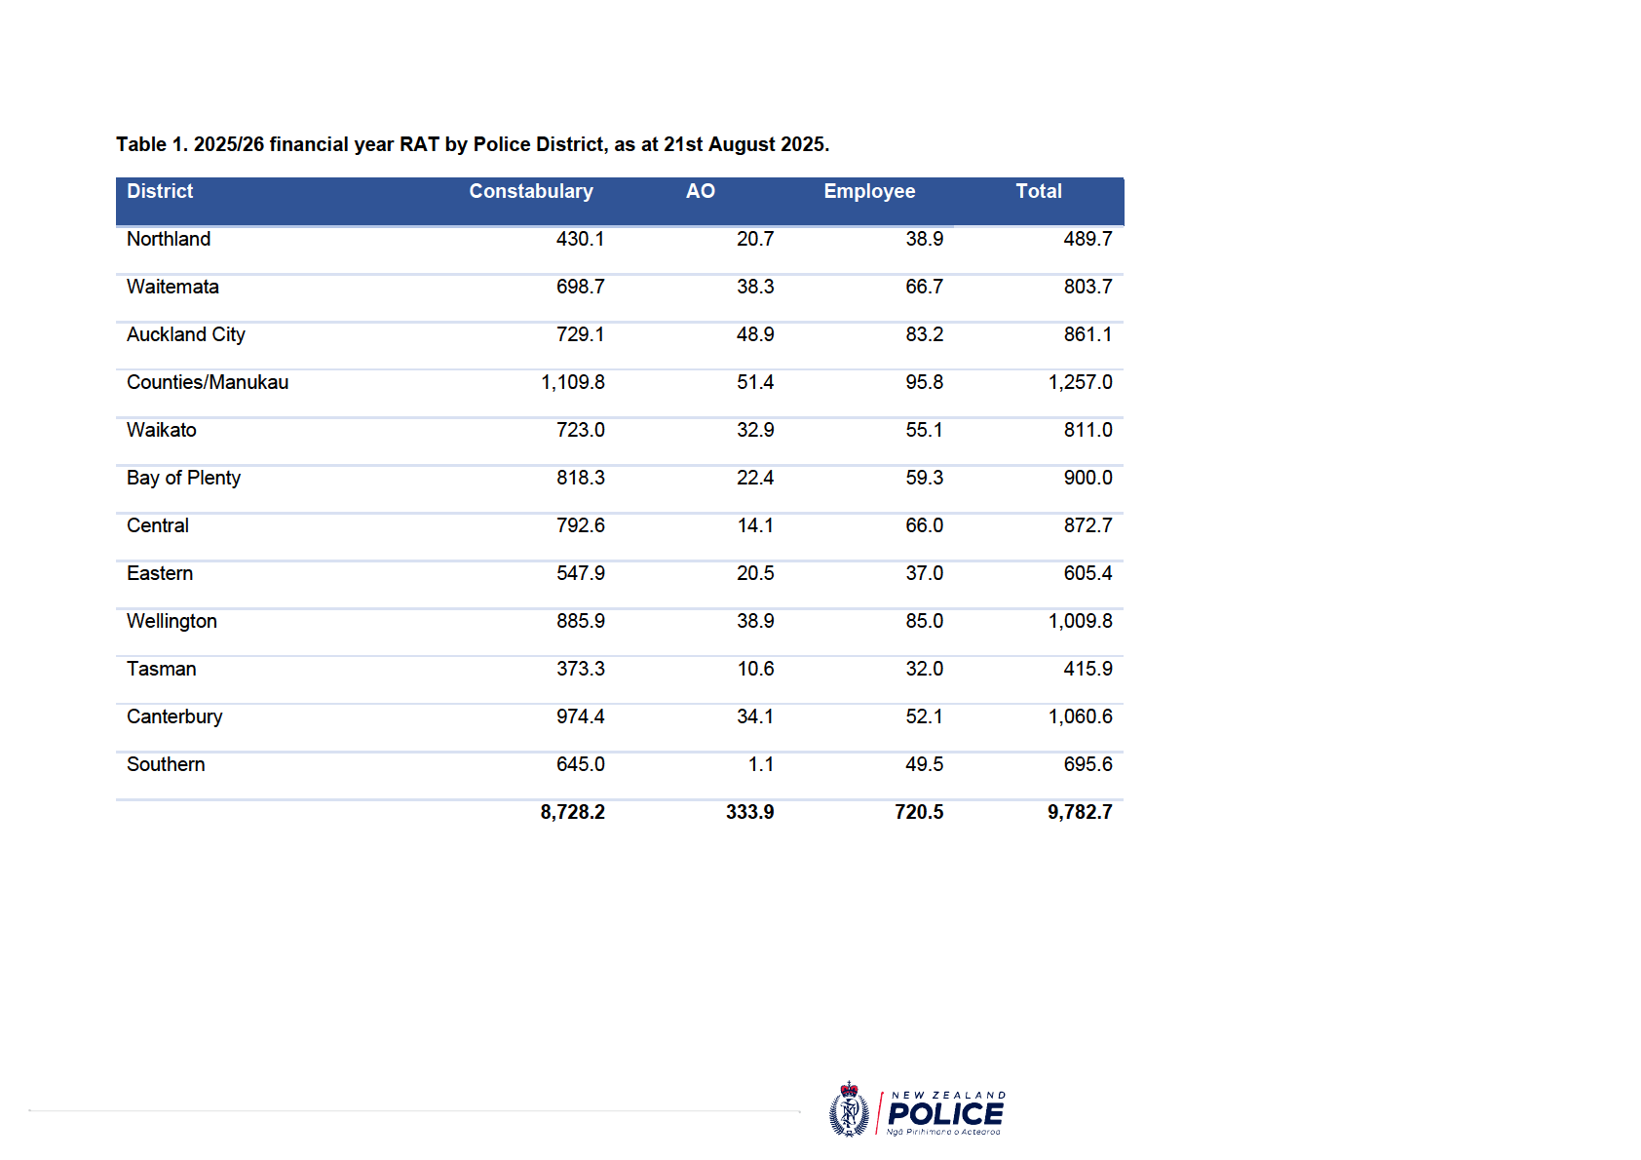The height and width of the screenshot is (1160, 1641).
Task: Click the constabulary sum 8,728.2
Action: [x=573, y=812]
